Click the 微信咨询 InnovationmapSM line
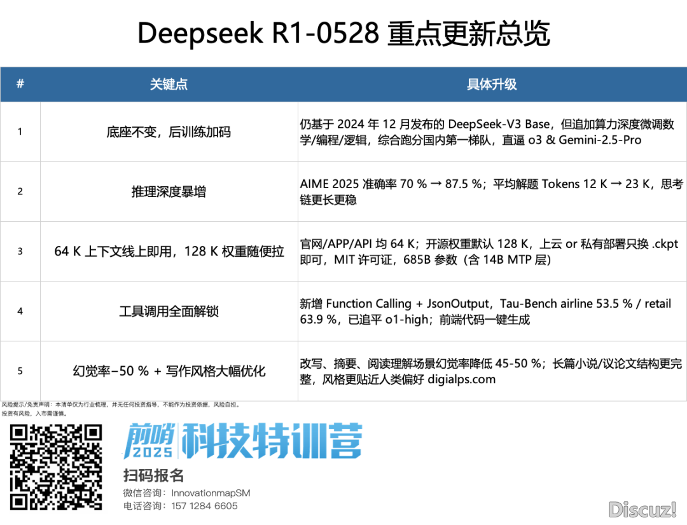 pos(186,493)
